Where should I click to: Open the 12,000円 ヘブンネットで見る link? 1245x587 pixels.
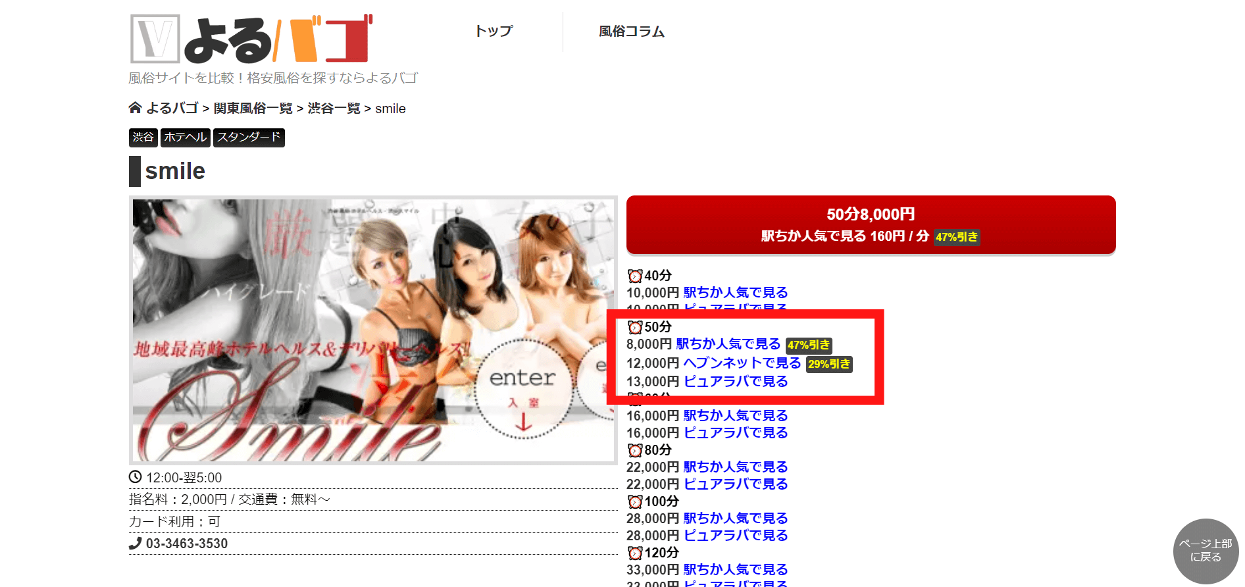click(x=742, y=363)
